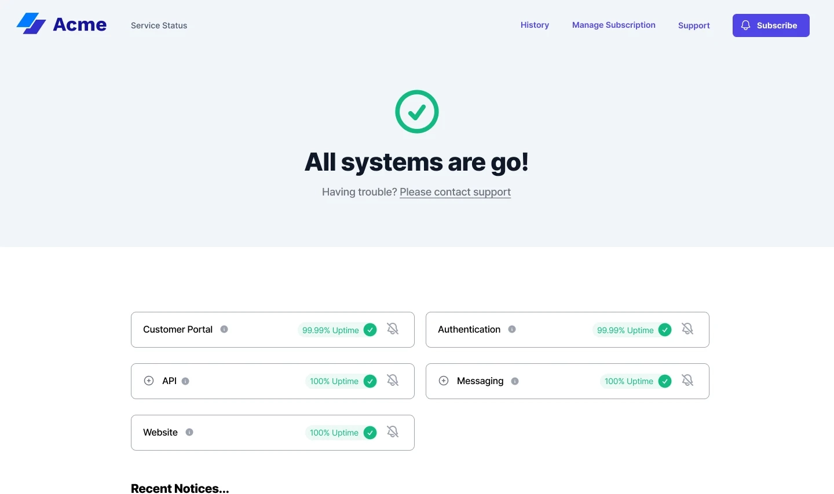Viewport: 834px width, 494px height.
Task: Click the Website info icon
Action: (189, 432)
